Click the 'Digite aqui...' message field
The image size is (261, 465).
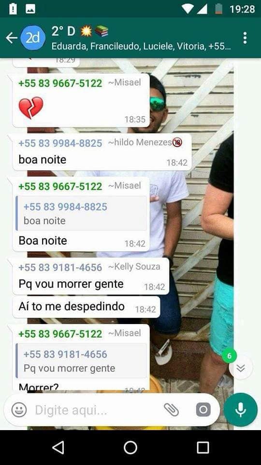pos(98,410)
